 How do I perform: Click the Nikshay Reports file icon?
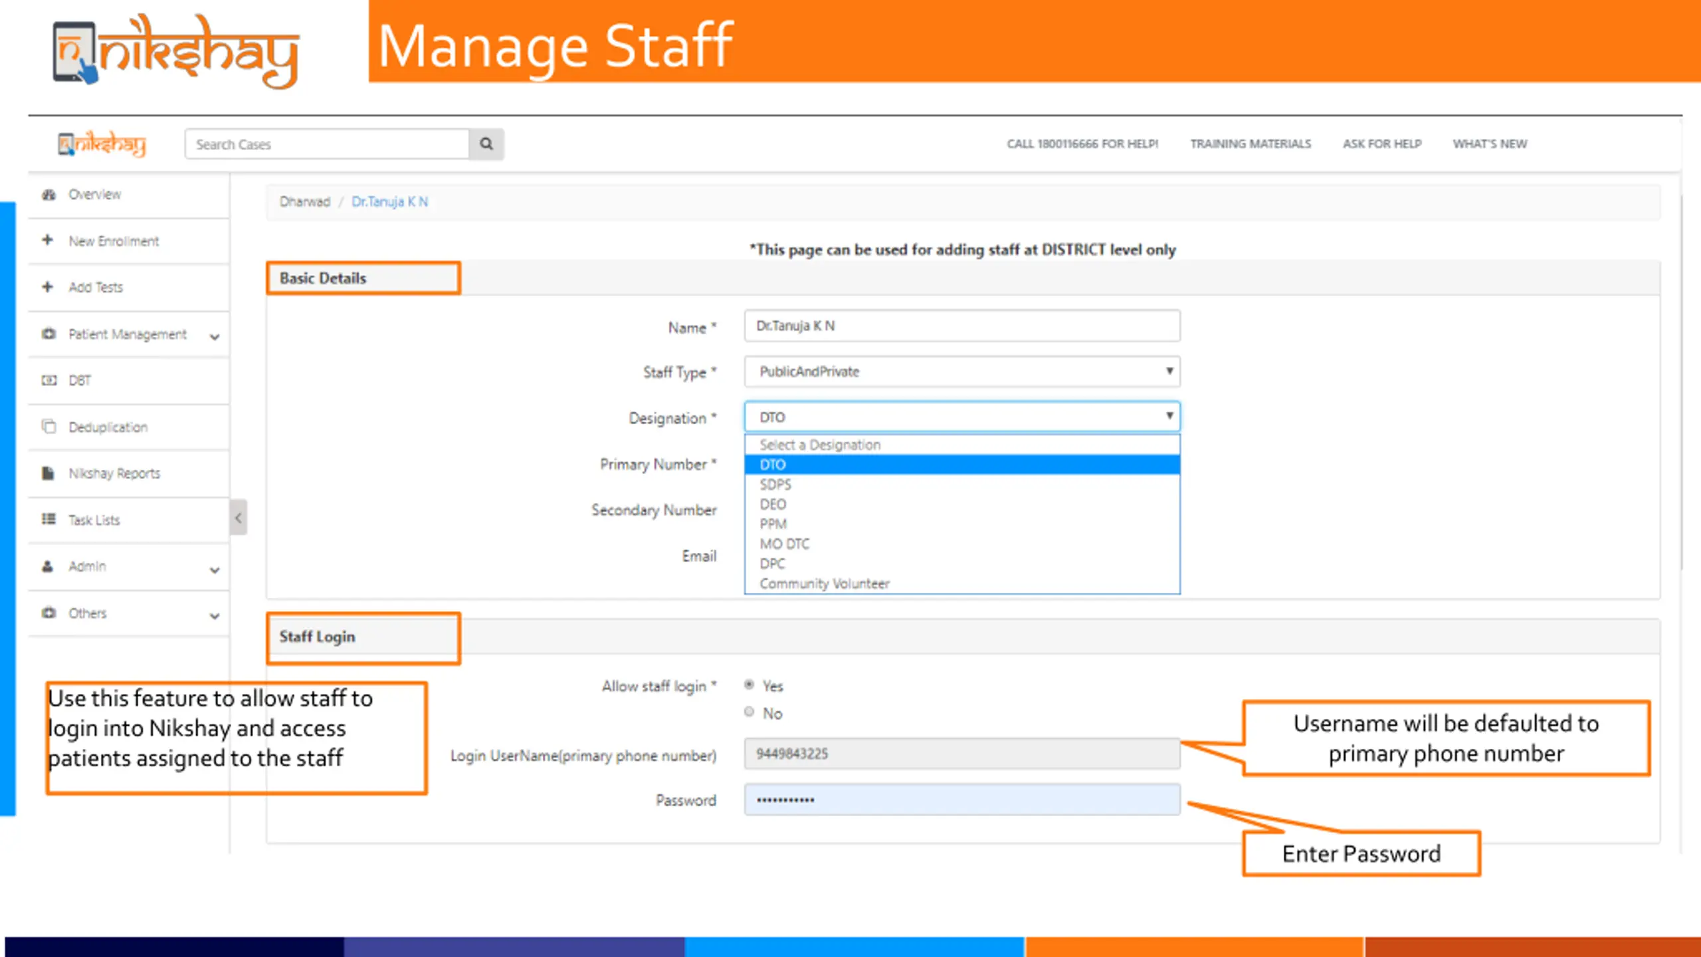click(x=48, y=473)
